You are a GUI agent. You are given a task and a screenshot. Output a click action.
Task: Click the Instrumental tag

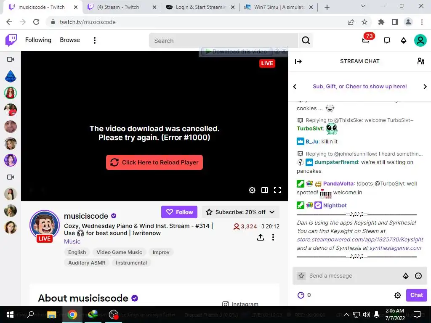131,263
